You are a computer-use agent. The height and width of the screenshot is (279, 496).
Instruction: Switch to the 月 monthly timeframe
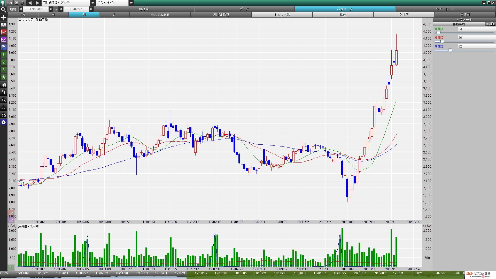tap(114, 15)
